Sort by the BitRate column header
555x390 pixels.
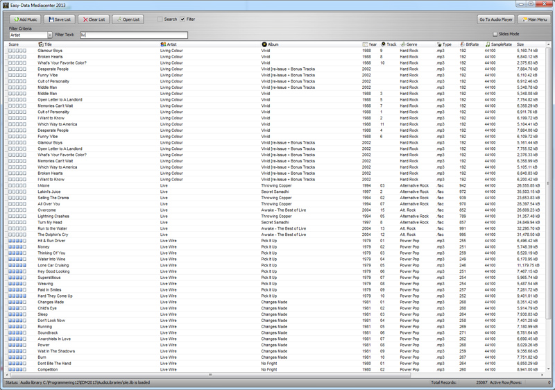(472, 44)
